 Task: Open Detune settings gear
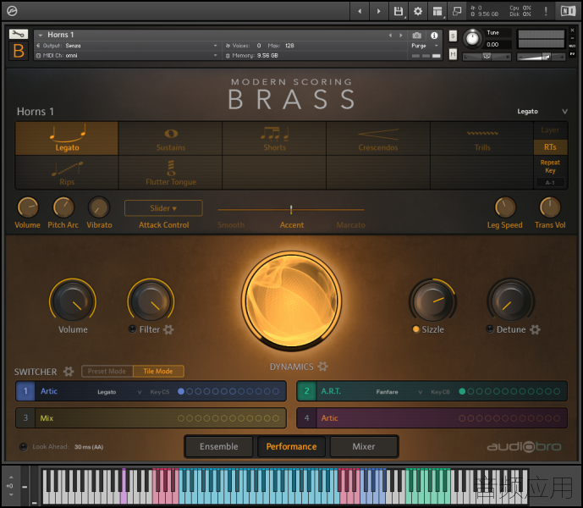coord(535,329)
